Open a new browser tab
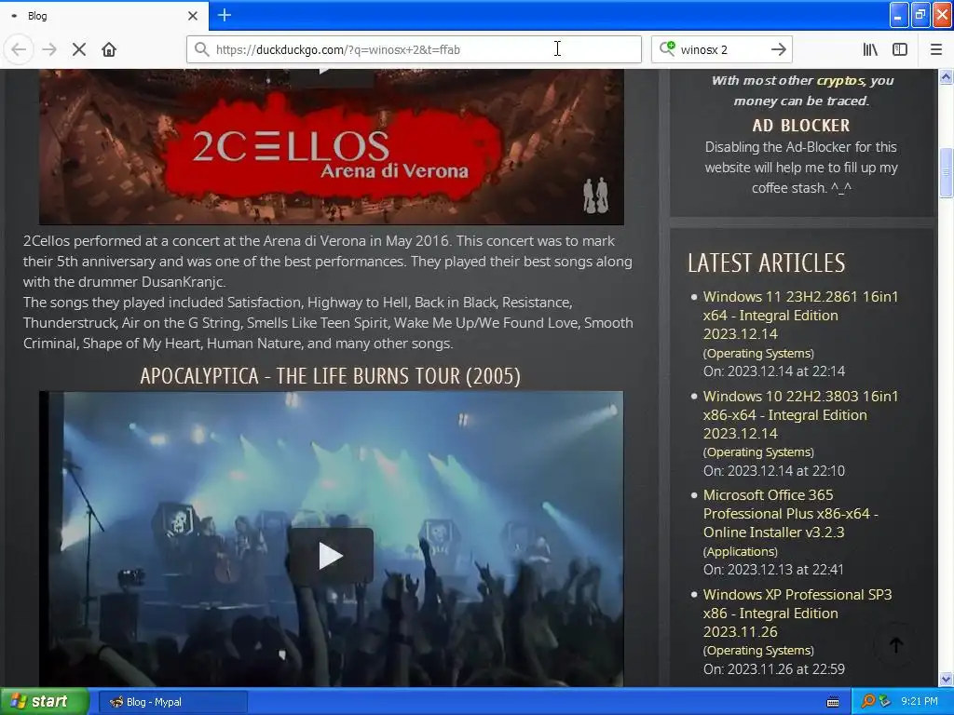The width and height of the screenshot is (954, 715). (224, 15)
